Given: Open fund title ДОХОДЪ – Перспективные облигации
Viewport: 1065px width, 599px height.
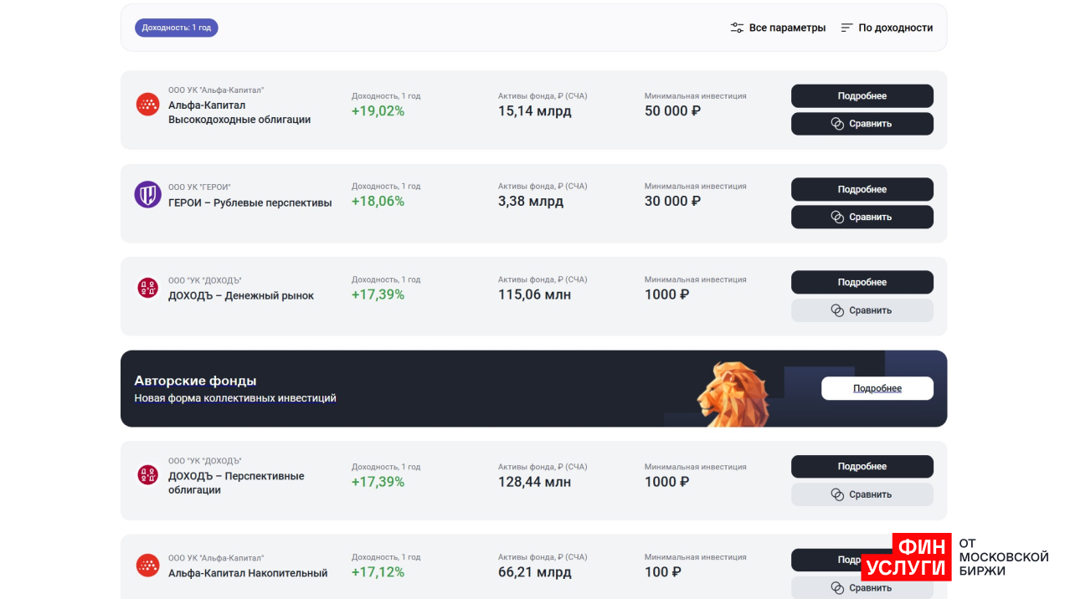Looking at the screenshot, I should click(236, 483).
